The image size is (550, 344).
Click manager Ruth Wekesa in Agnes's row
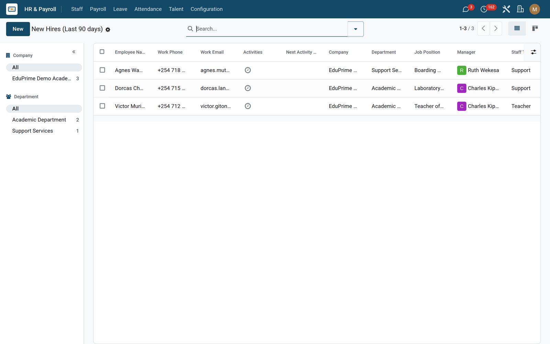click(478, 70)
